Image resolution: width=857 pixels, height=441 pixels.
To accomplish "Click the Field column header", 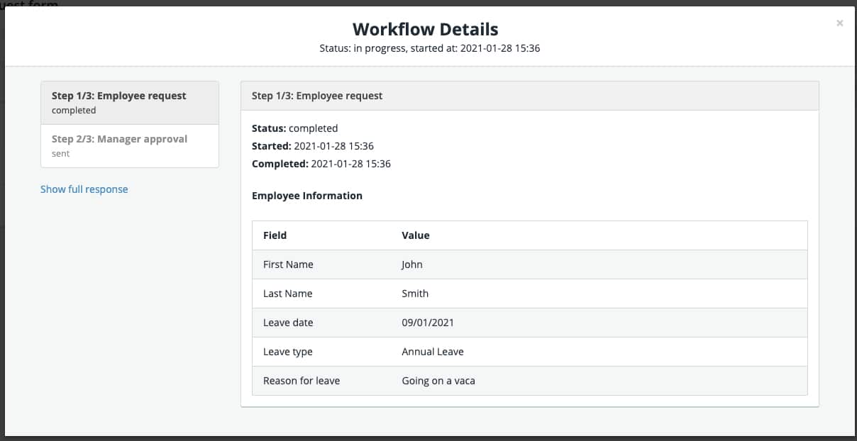I will click(x=275, y=235).
